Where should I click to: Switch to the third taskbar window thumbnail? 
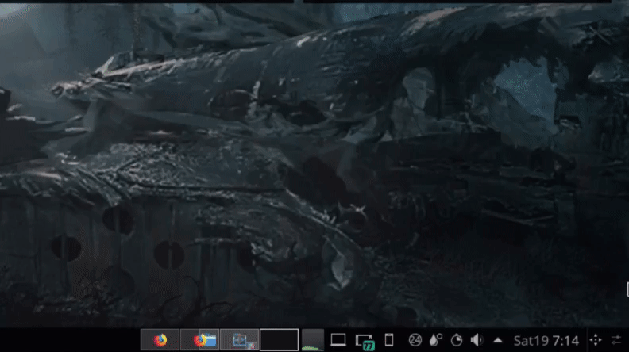[x=240, y=340]
